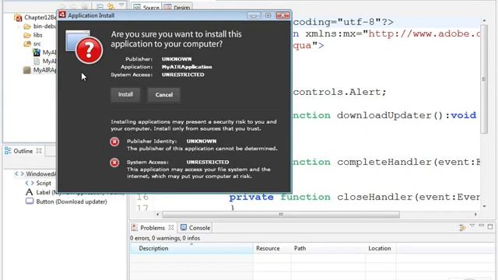Screen dimensions: 498x280
Task: Switch to the Source editor tab
Action: 147,7
